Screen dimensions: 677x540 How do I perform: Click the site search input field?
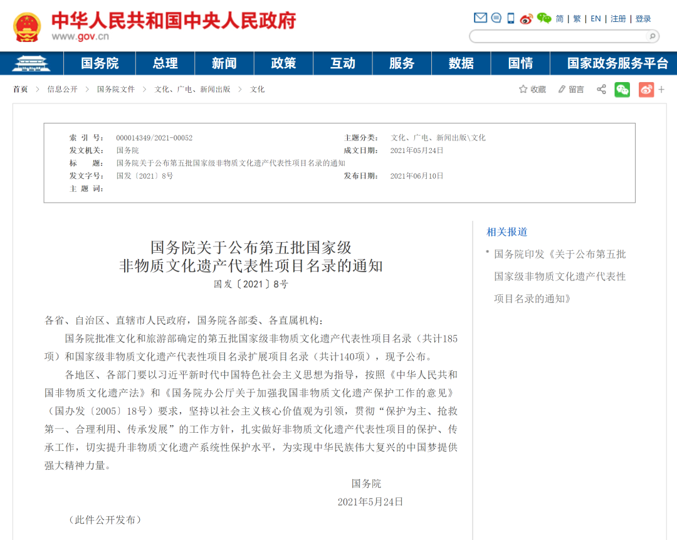point(558,36)
